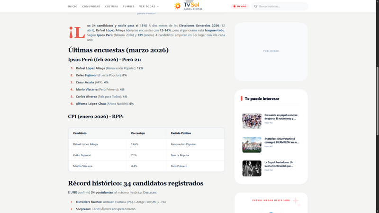Open thumbnail for Universitario BICAMPEÓN article
This screenshot has width=379, height=213.
pos(252,145)
